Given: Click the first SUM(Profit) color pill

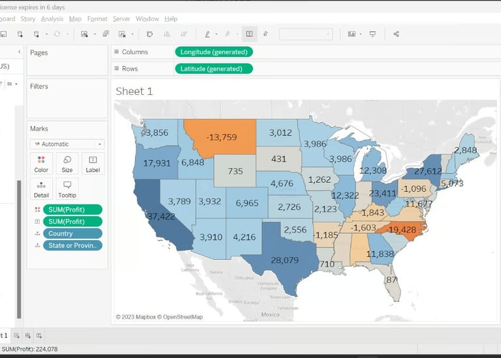Looking at the screenshot, I should (72, 210).
